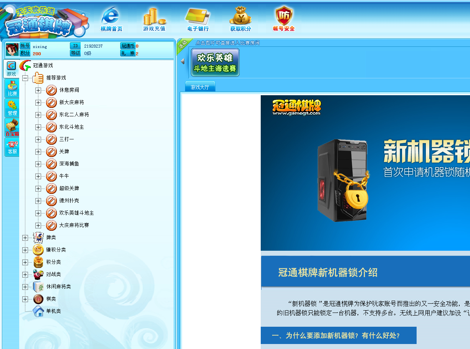Screen dimensions: 470x349
Task: Click the 德州扑克 prohibited-sign icon
Action: [51, 201]
